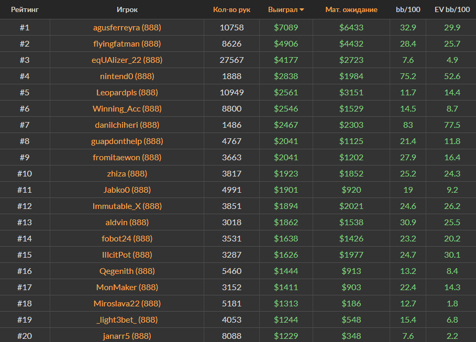The width and height of the screenshot is (476, 342).
Task: Sort by Кол-во рук column header
Action: pyautogui.click(x=231, y=9)
